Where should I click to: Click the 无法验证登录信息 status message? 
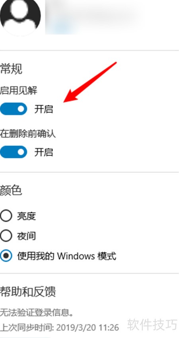(37, 312)
